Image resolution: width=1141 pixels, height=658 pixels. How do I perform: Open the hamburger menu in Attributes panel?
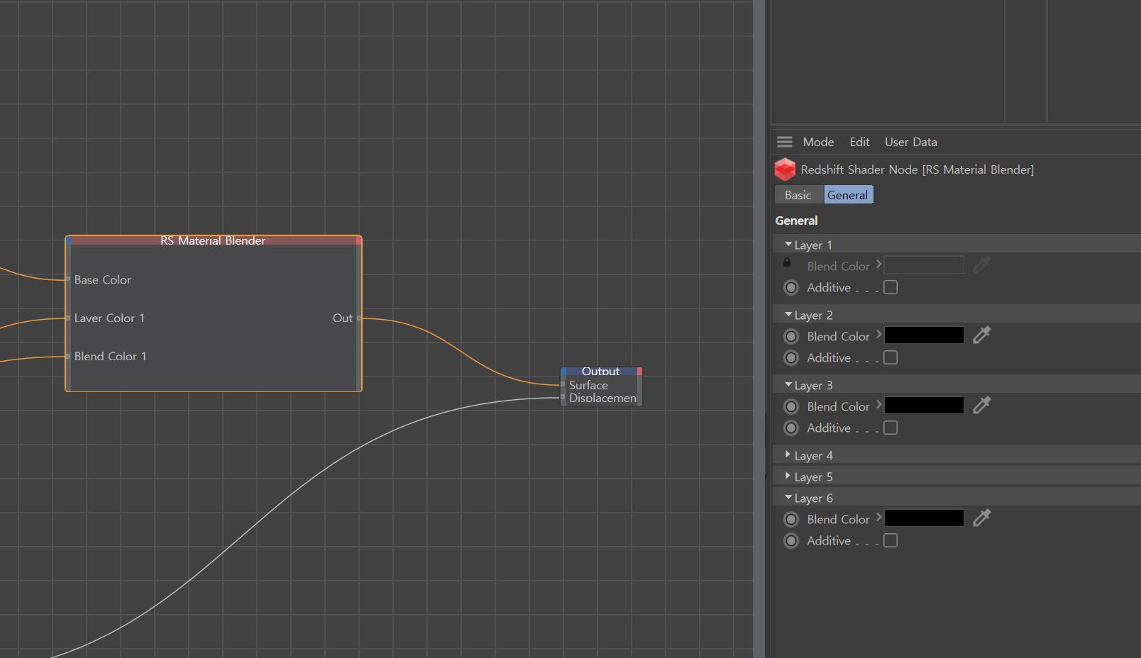(x=784, y=142)
